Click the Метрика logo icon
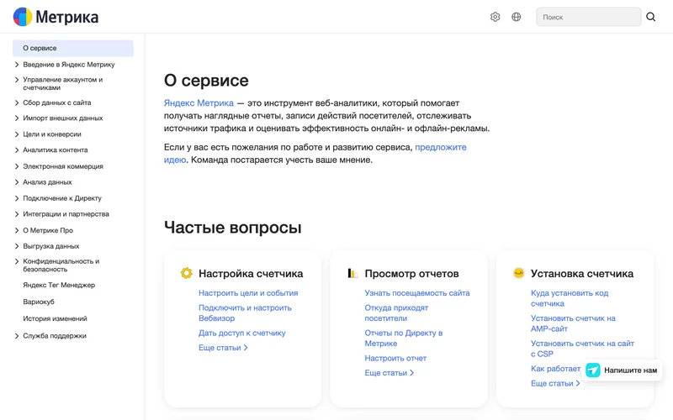 tap(23, 17)
